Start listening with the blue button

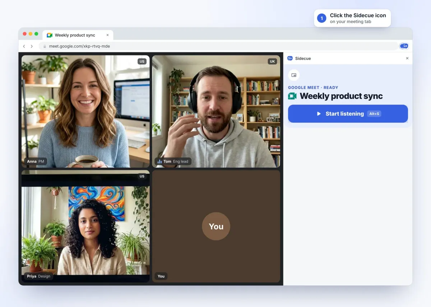pyautogui.click(x=348, y=114)
